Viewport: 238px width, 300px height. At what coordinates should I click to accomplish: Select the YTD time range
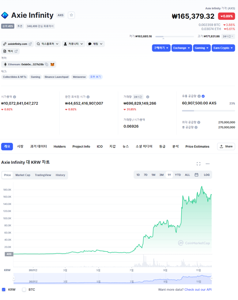(178, 175)
